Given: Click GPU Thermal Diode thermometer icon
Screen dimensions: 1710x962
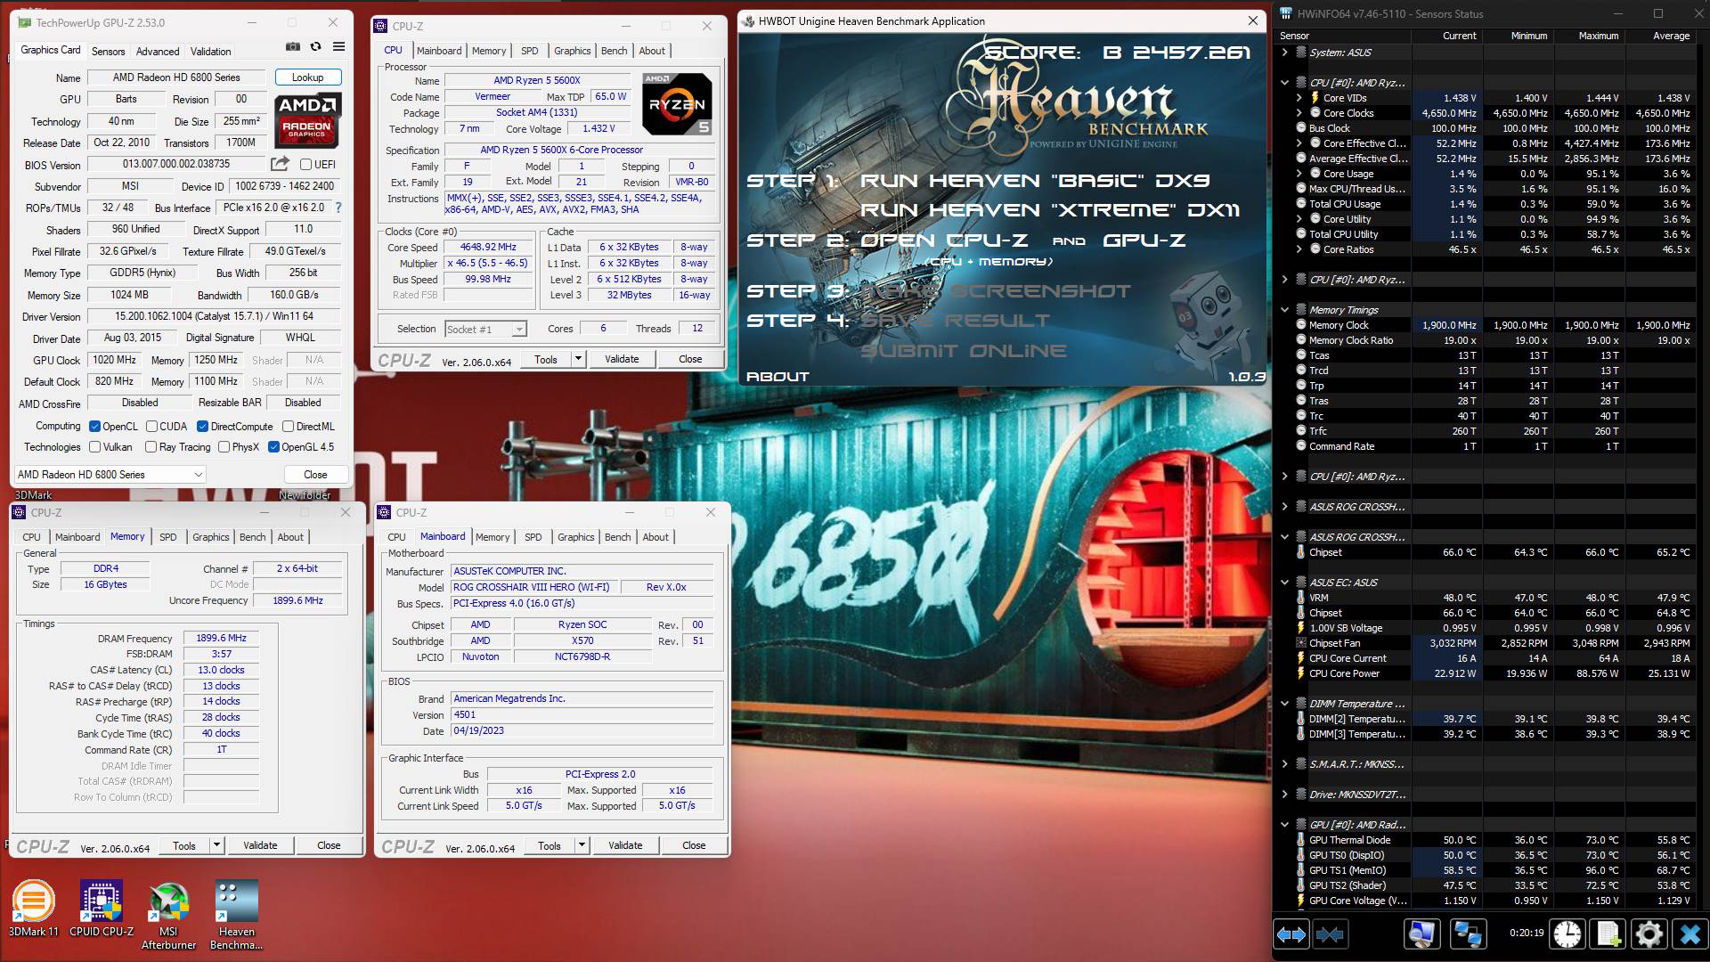Looking at the screenshot, I should click(x=1301, y=840).
